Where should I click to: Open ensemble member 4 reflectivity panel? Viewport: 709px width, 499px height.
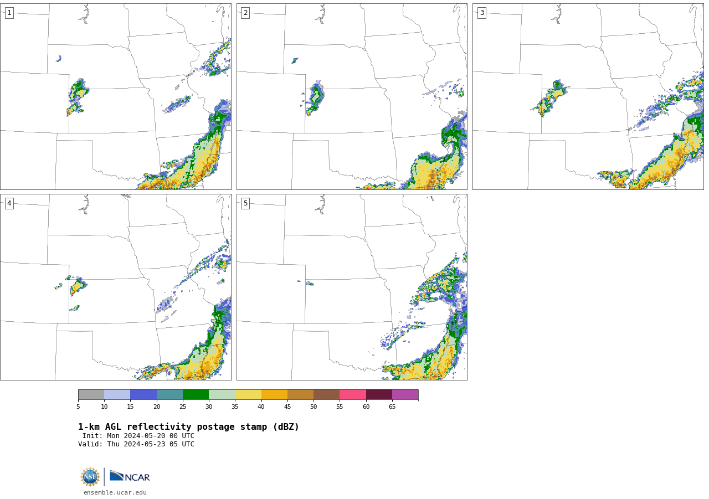(115, 287)
